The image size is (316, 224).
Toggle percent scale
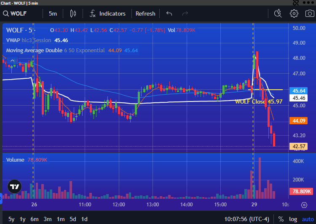point(281,219)
